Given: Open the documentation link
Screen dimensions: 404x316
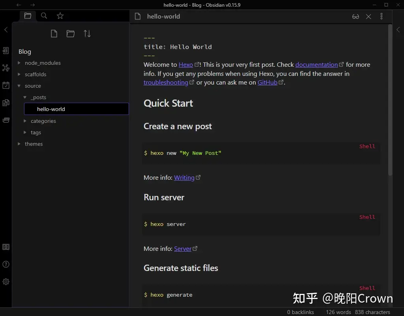Looking at the screenshot, I should pyautogui.click(x=316, y=64).
